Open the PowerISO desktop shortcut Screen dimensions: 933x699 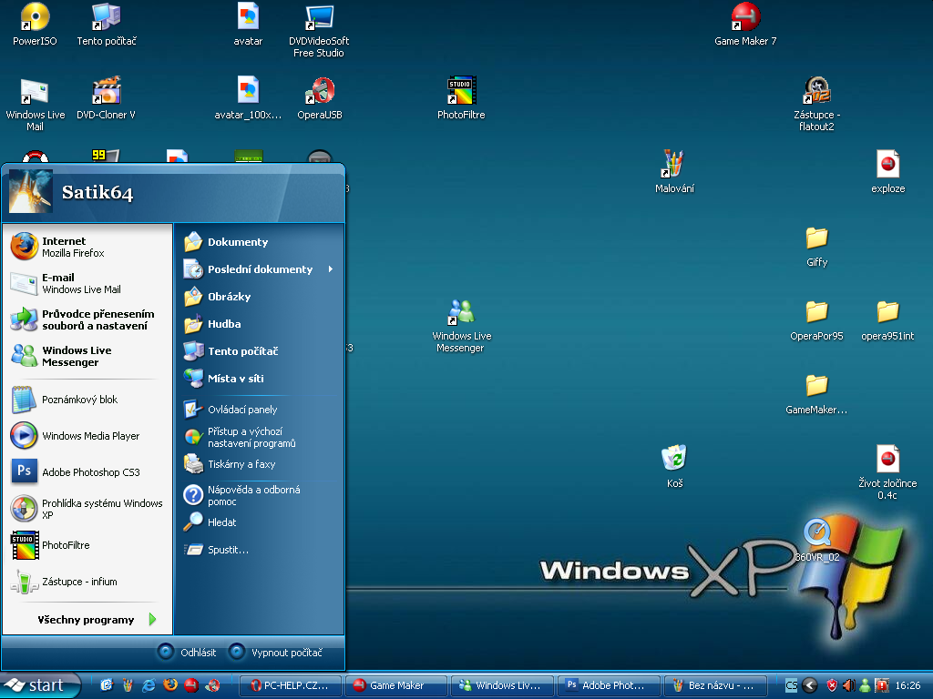[x=35, y=18]
